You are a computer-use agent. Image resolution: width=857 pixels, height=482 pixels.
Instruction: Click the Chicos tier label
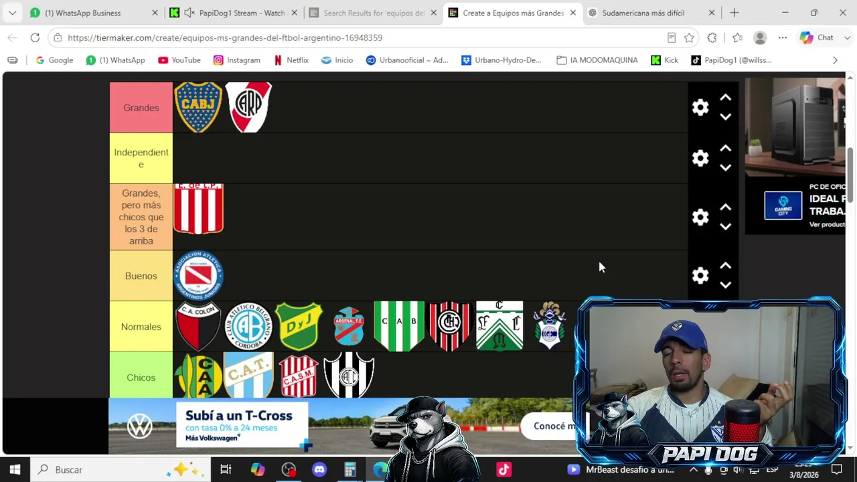click(x=141, y=376)
